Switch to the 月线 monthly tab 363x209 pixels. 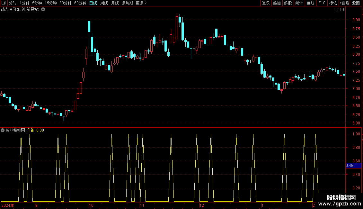click(115, 3)
